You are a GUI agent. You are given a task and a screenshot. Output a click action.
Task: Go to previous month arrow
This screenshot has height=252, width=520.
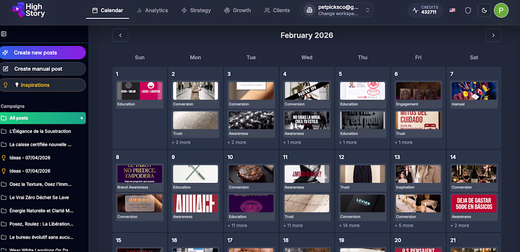pos(121,35)
